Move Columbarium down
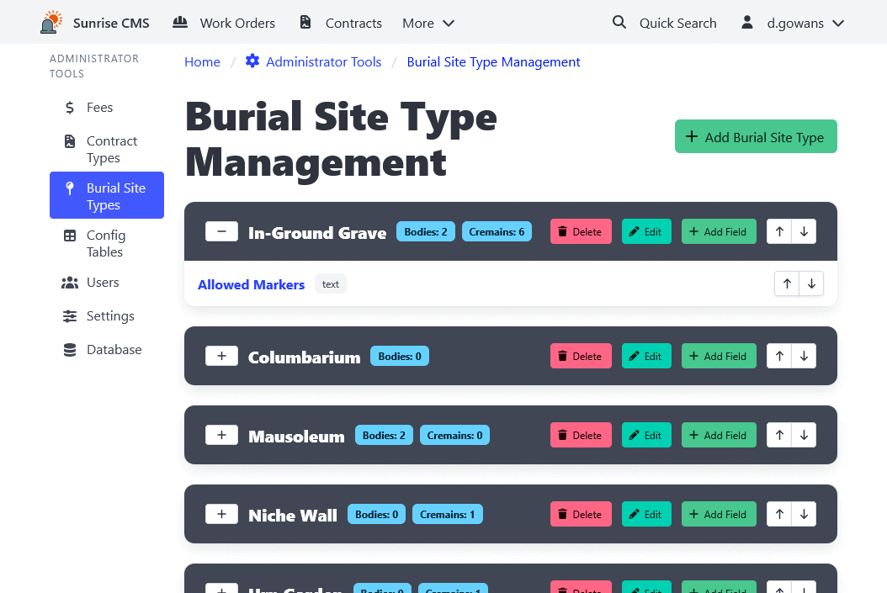Screen dimensions: 887x593 [804, 356]
